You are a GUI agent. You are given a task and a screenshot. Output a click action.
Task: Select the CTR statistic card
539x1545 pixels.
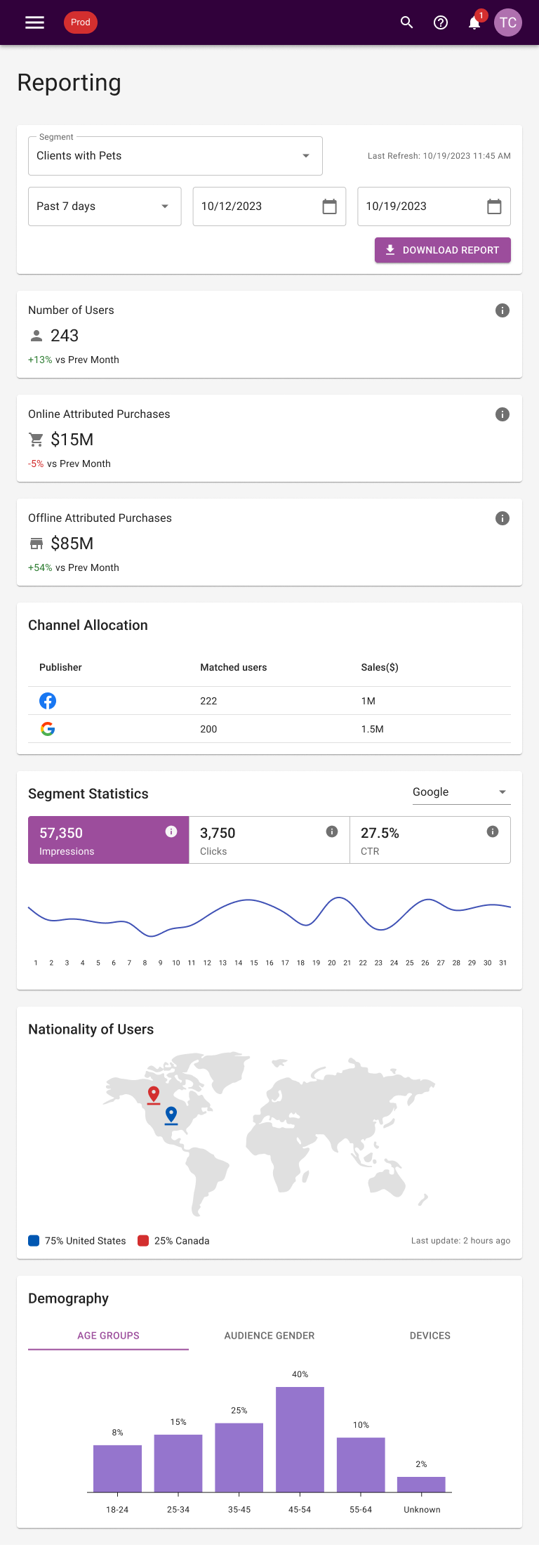click(x=430, y=840)
